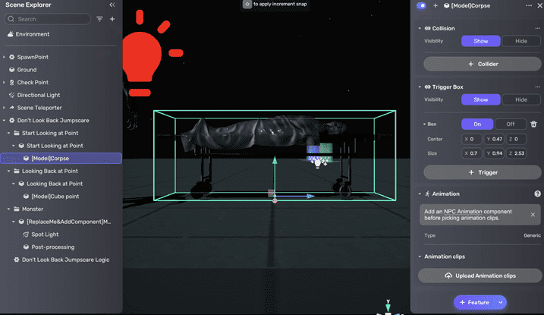Open the Feature button dropdown arrow
This screenshot has width=544, height=315.
pyautogui.click(x=500, y=302)
